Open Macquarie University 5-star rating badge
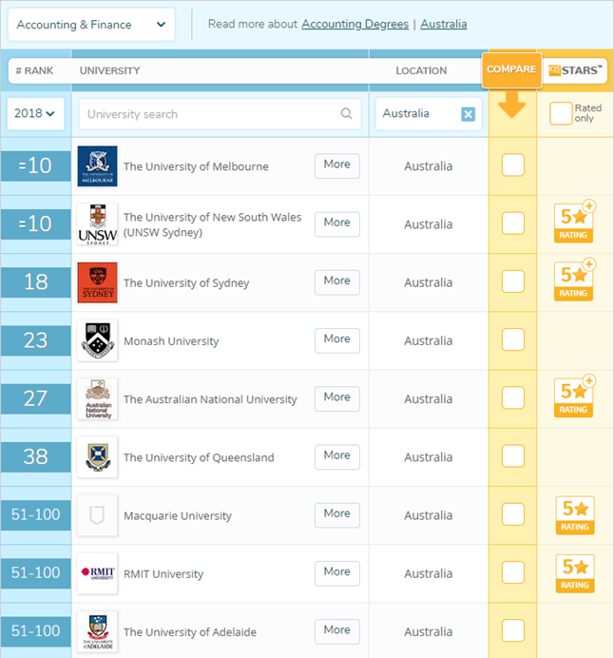This screenshot has height=658, width=614. pyautogui.click(x=575, y=515)
